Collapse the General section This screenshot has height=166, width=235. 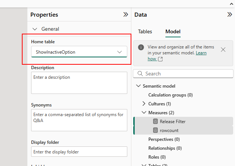pos(35,29)
